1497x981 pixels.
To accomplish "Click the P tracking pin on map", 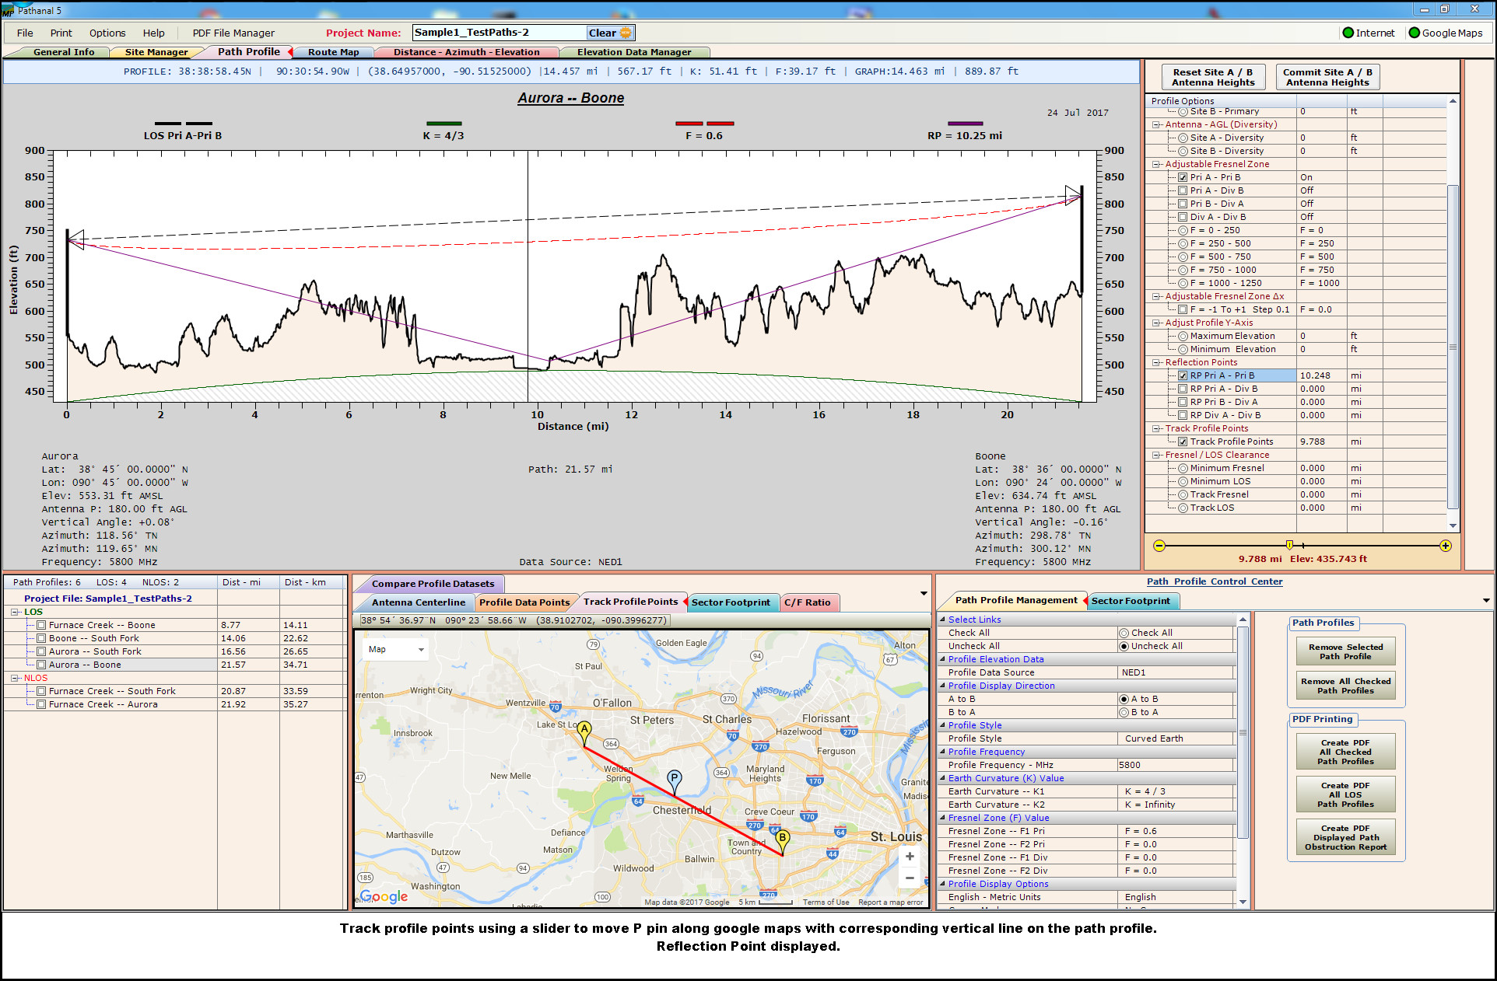I will (x=674, y=778).
